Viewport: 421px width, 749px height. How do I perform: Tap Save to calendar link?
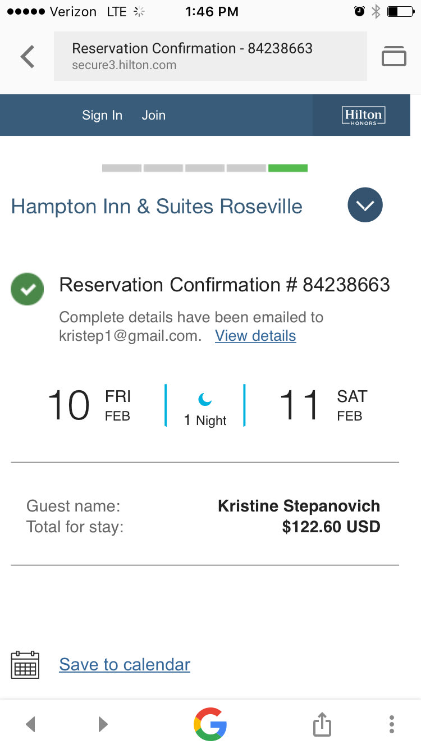(x=125, y=665)
